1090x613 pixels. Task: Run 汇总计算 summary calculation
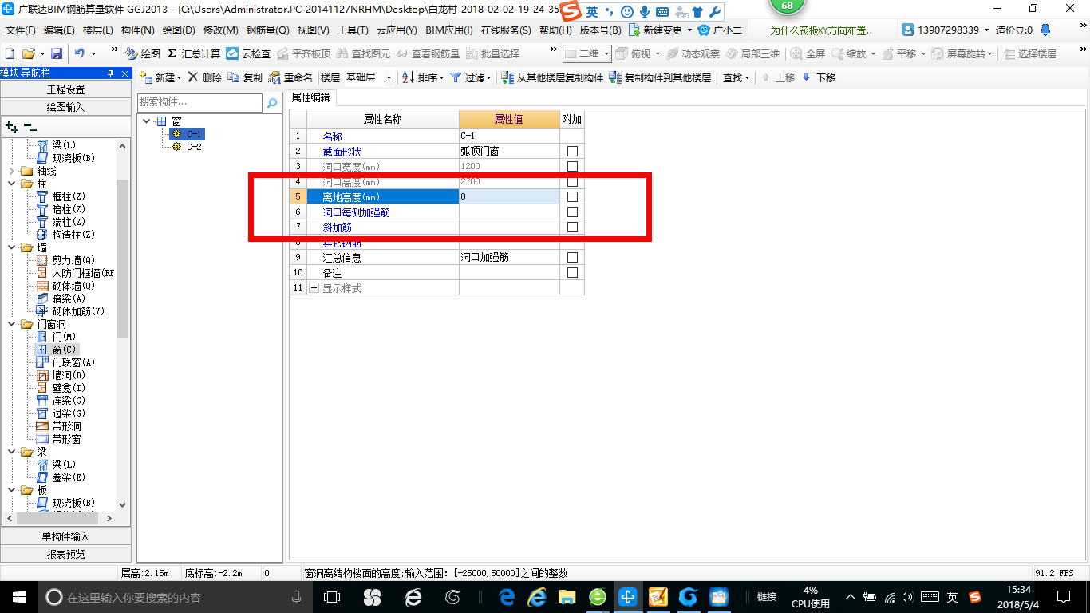tap(194, 53)
